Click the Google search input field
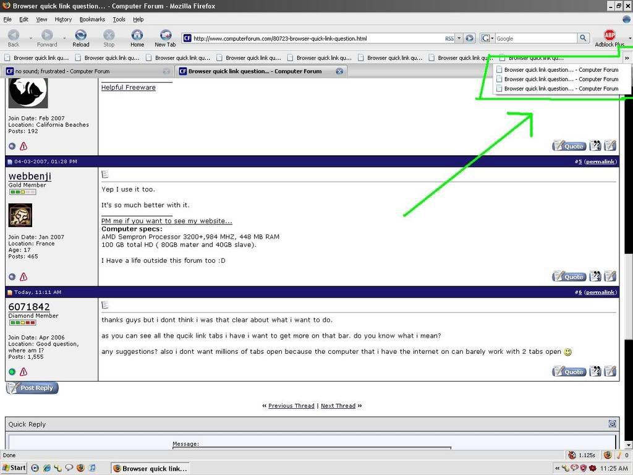 (x=535, y=38)
